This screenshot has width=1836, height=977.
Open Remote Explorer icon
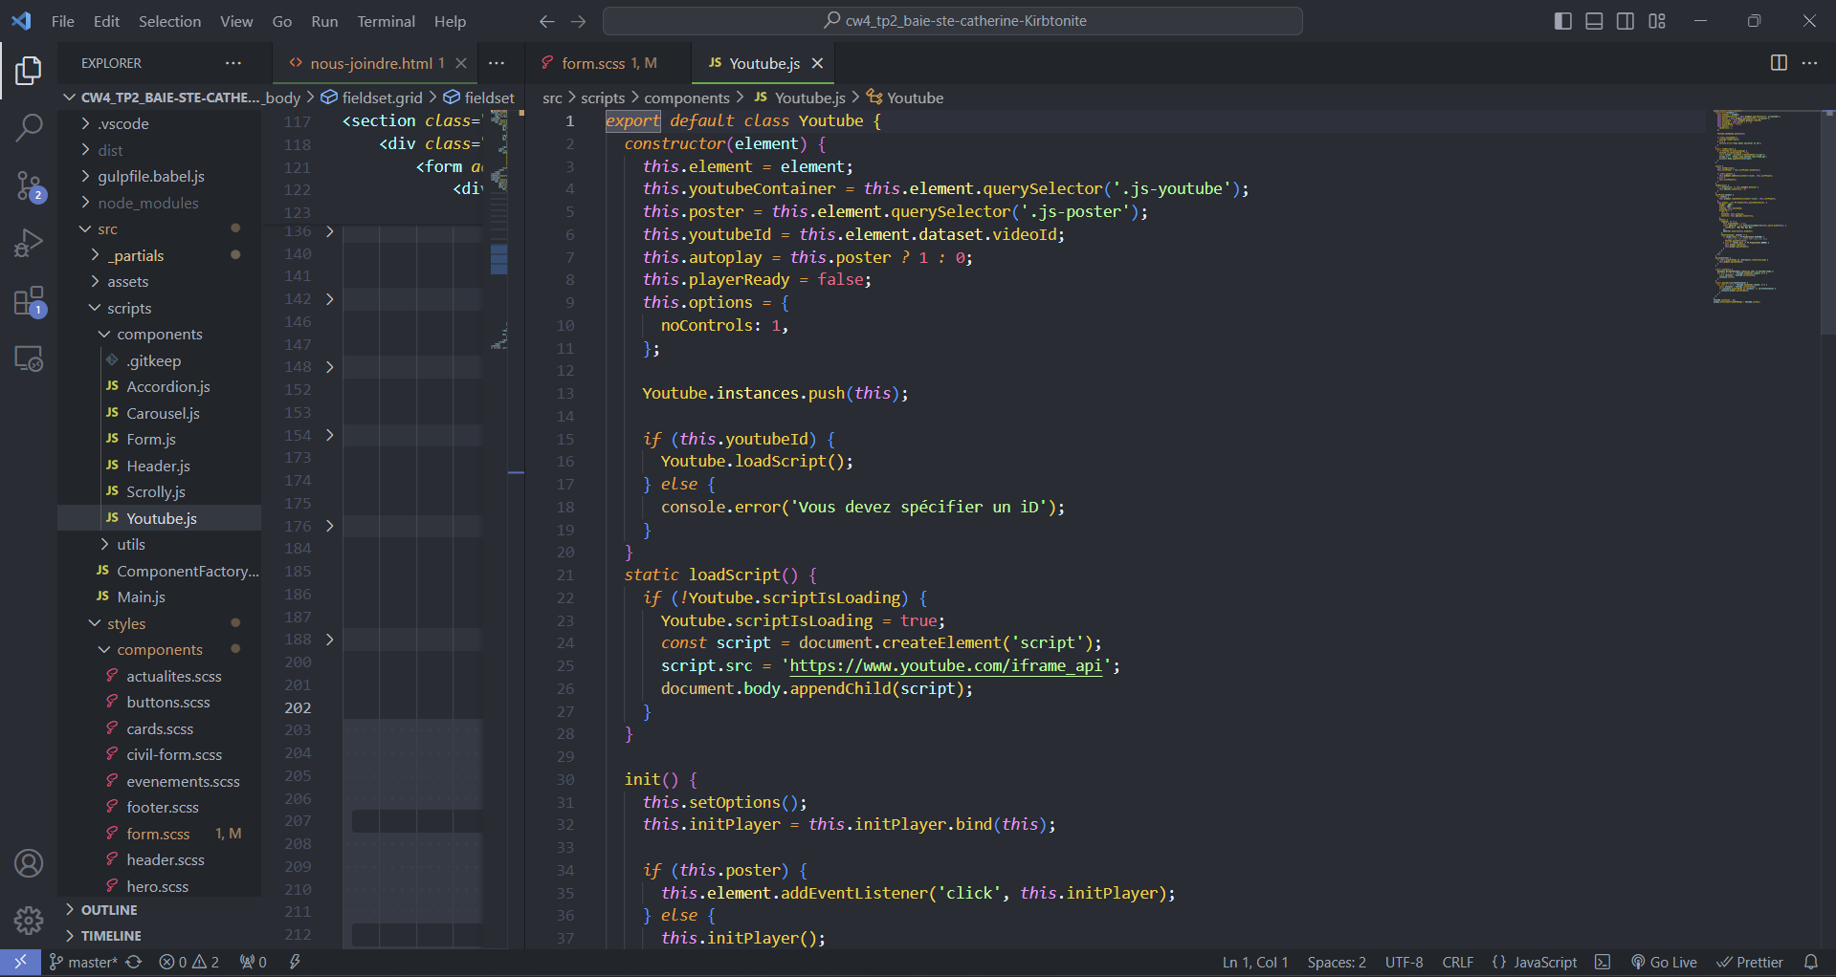pyautogui.click(x=29, y=358)
